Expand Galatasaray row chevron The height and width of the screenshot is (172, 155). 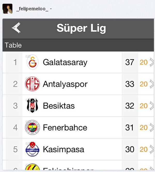tap(152, 62)
